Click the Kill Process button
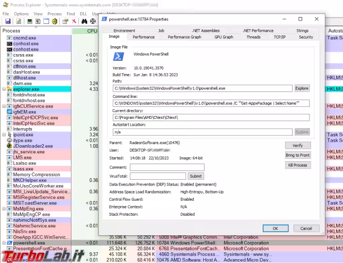 [x=298, y=165]
